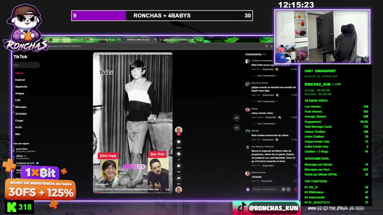The height and width of the screenshot is (215, 383).
Task: Open emoji picker in comment box
Action: click(x=288, y=189)
